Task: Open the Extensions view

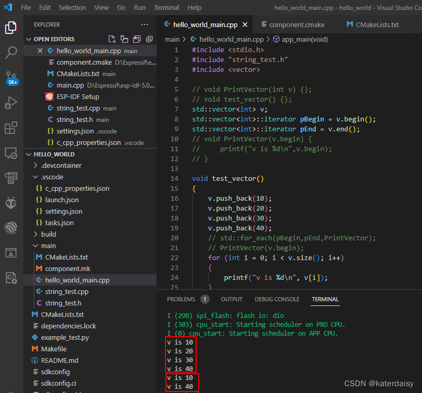Action: tap(11, 128)
